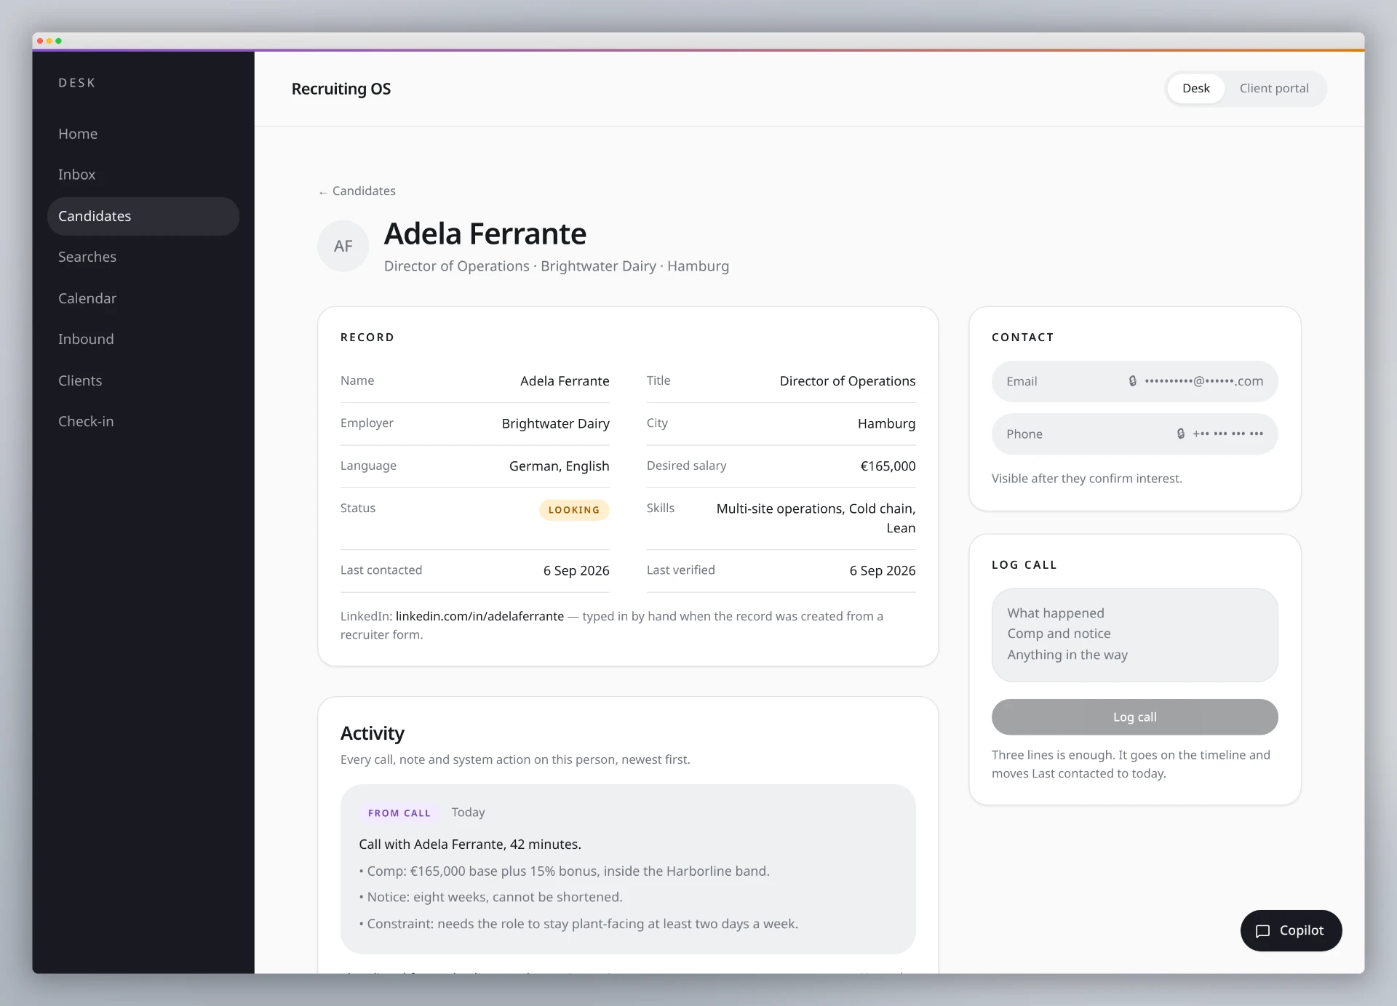Focus the Log call notes text area
This screenshot has height=1006, width=1397.
point(1134,635)
